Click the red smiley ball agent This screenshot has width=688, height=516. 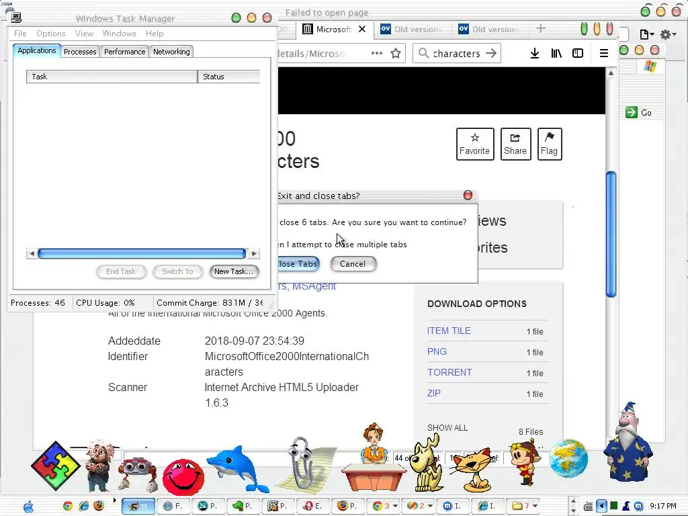point(183,476)
